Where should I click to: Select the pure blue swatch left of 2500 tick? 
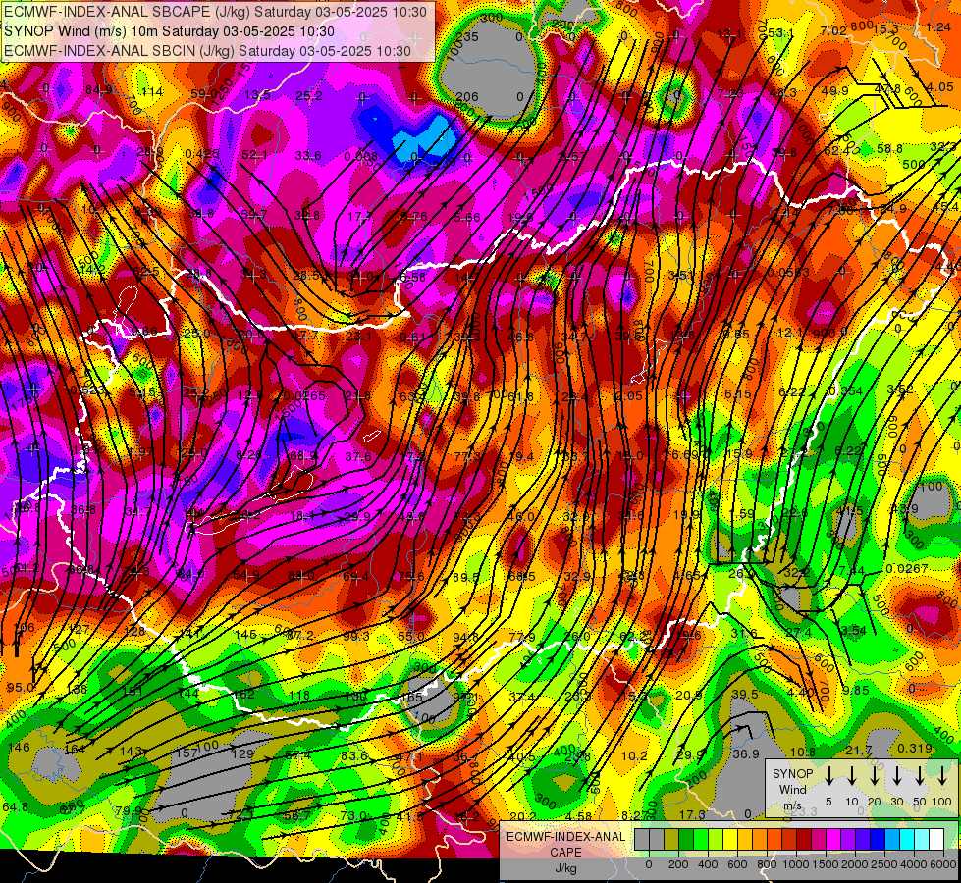point(878,839)
